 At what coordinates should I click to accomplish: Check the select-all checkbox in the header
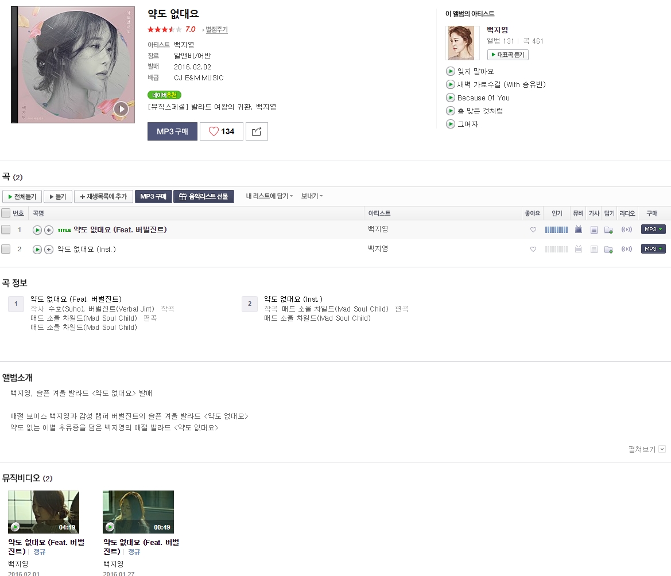pyautogui.click(x=6, y=213)
